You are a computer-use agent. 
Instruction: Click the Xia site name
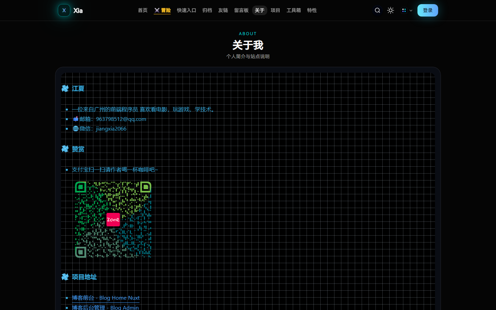click(78, 11)
